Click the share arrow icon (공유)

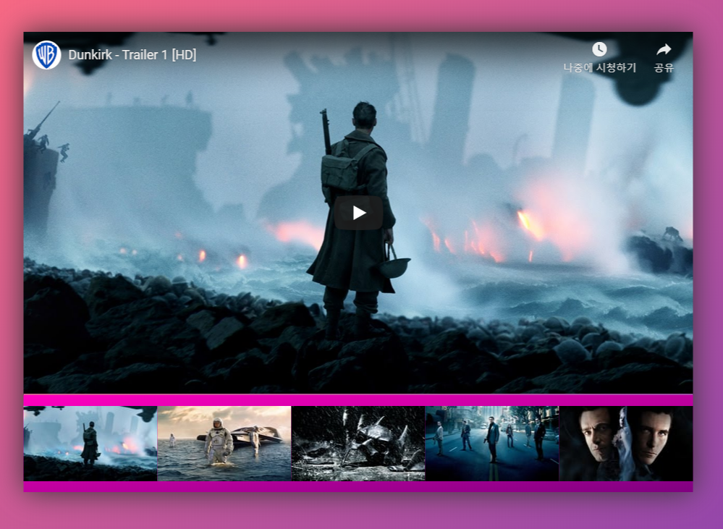(x=664, y=49)
